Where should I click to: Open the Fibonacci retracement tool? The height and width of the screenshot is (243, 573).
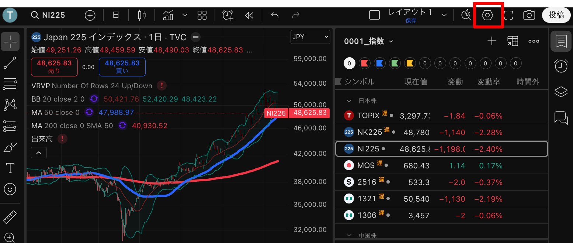pyautogui.click(x=10, y=84)
